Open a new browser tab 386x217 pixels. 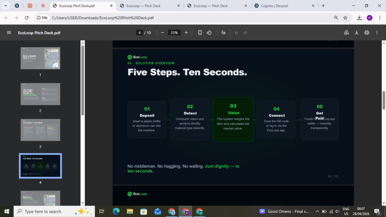[x=323, y=6]
